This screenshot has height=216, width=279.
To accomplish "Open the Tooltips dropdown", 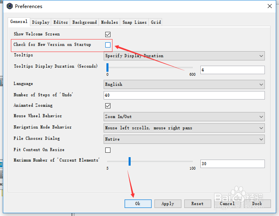I will click(x=184, y=56).
